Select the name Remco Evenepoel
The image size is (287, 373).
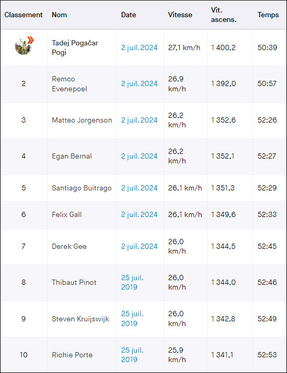[69, 84]
